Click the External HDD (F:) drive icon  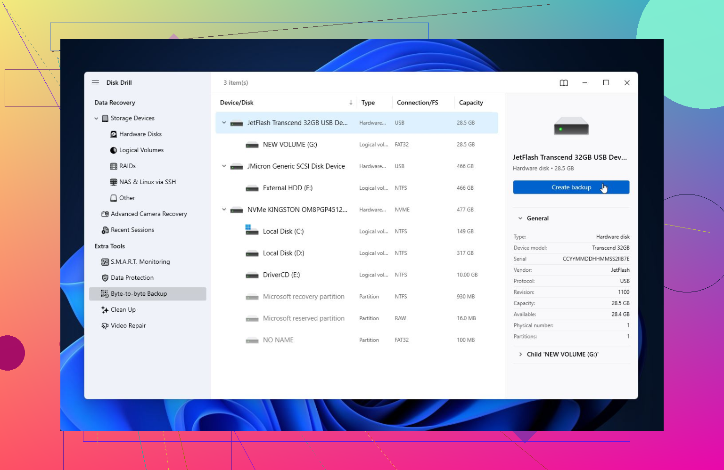[x=252, y=188]
